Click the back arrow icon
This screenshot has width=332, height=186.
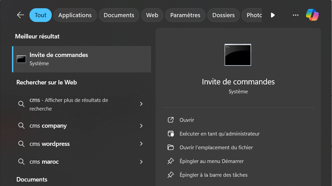tap(21, 15)
